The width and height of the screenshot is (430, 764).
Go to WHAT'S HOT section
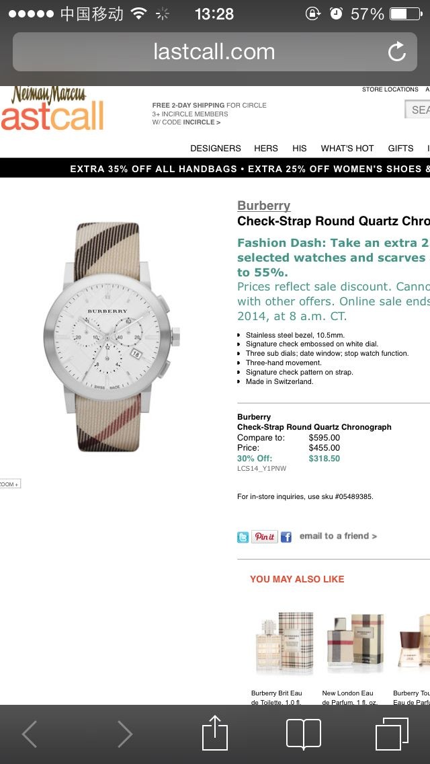347,148
